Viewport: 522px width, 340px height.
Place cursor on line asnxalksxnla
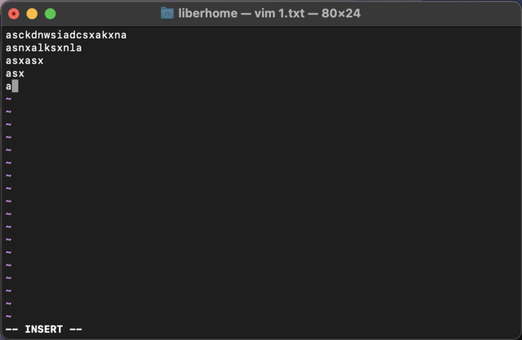43,48
